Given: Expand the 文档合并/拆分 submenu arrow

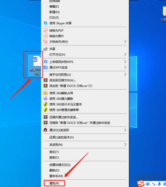Looking at the screenshot, I should click(125, 41).
